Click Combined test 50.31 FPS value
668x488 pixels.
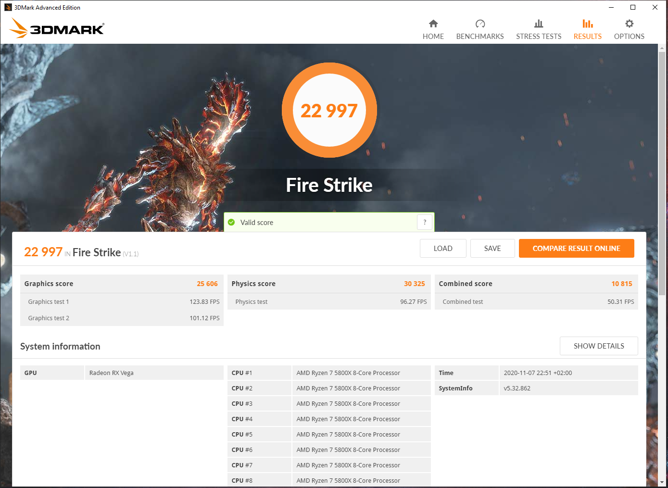[621, 302]
